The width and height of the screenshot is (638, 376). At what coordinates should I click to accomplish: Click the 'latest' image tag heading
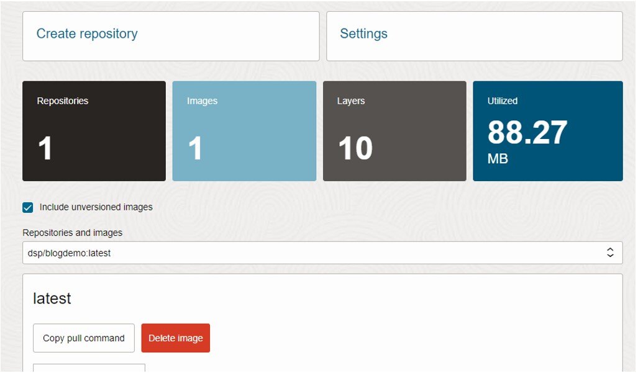pyautogui.click(x=52, y=298)
